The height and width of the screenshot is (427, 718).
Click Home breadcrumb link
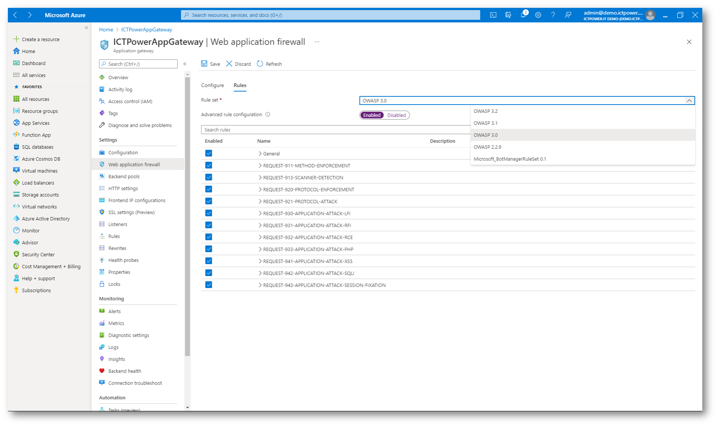pyautogui.click(x=106, y=30)
